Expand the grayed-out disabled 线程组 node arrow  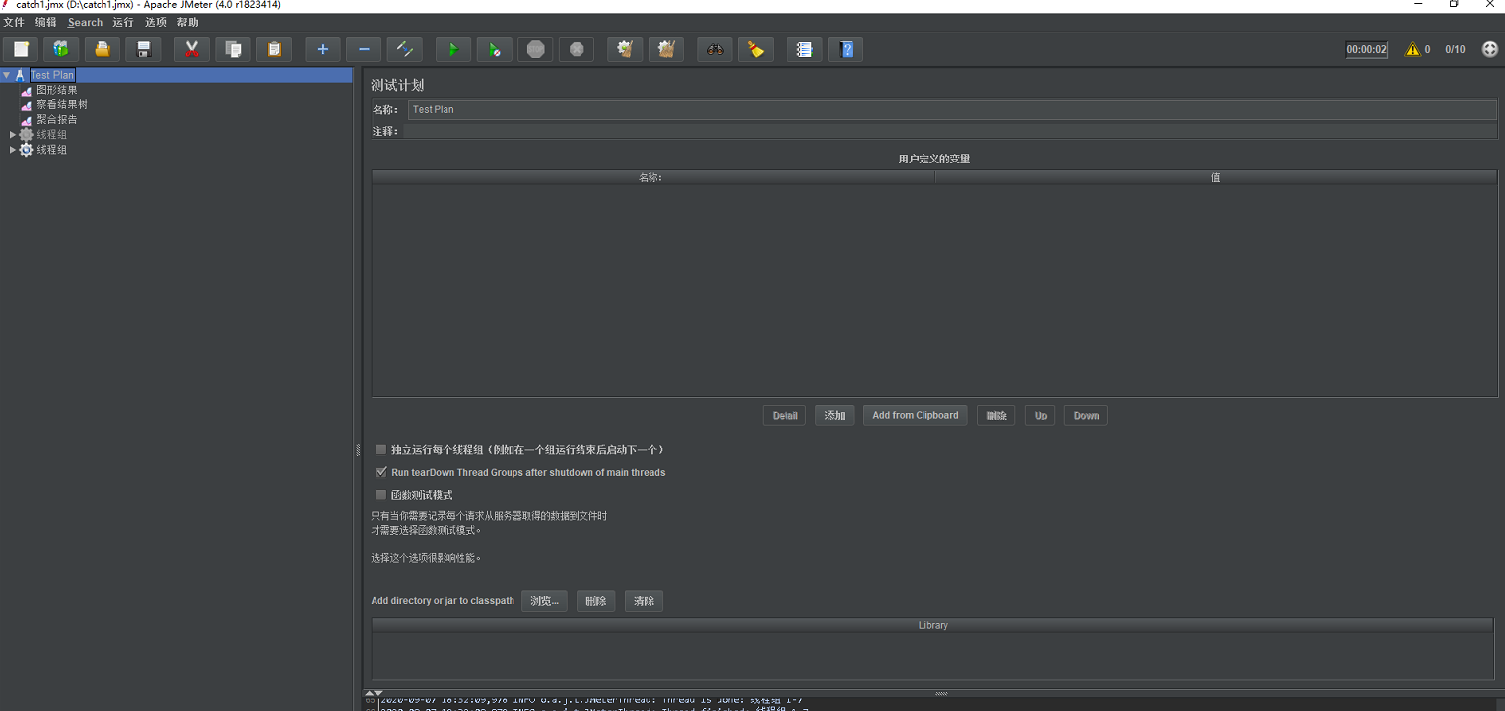point(13,135)
